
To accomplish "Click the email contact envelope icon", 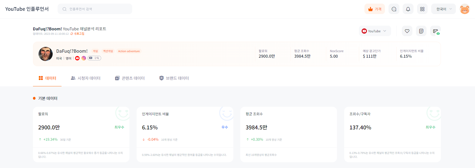I will tap(435, 31).
